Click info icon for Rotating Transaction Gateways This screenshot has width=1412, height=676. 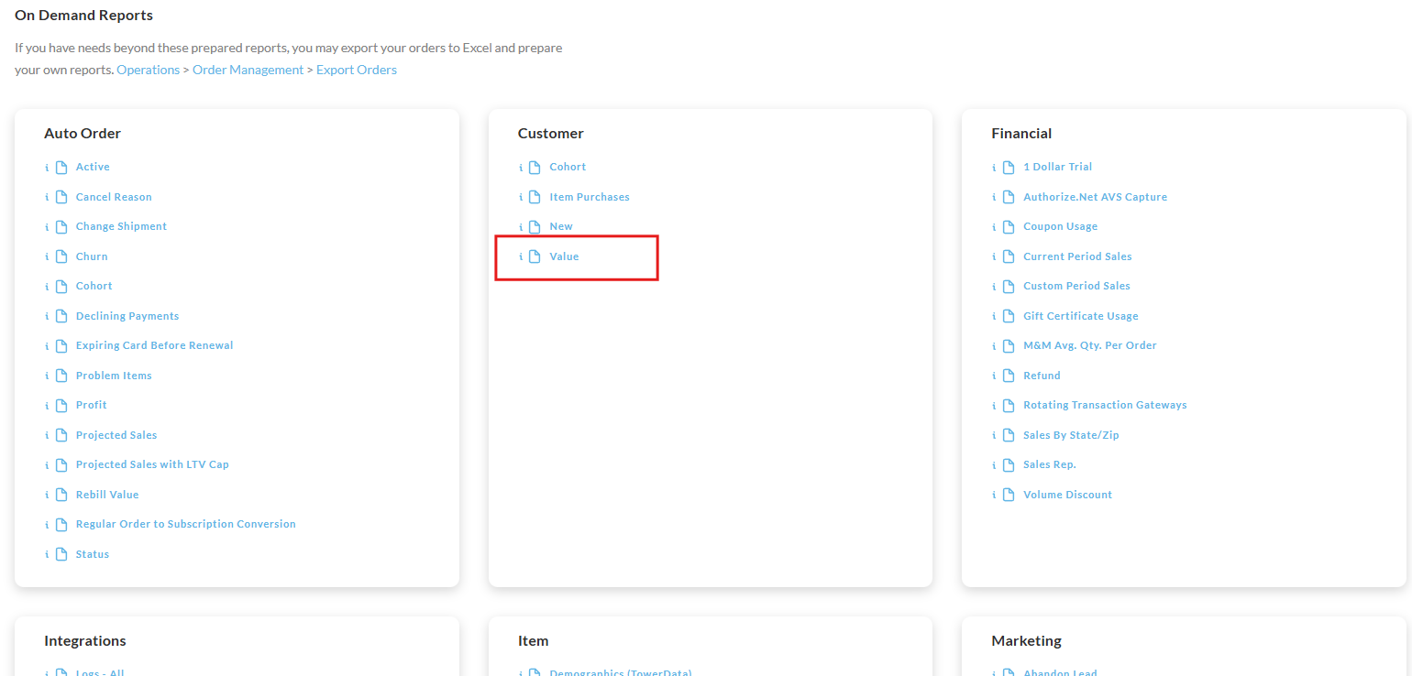pyautogui.click(x=994, y=406)
